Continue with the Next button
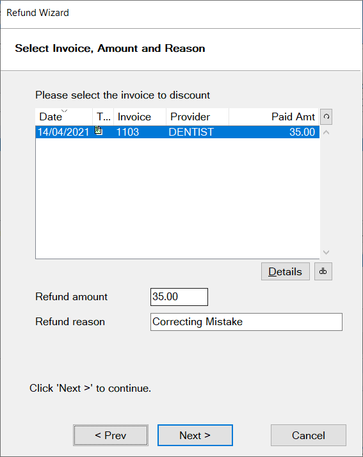The image size is (363, 457). click(x=195, y=435)
